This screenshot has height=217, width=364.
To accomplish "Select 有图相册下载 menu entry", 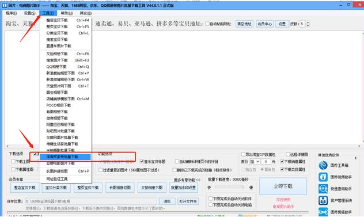I will 66,112.
